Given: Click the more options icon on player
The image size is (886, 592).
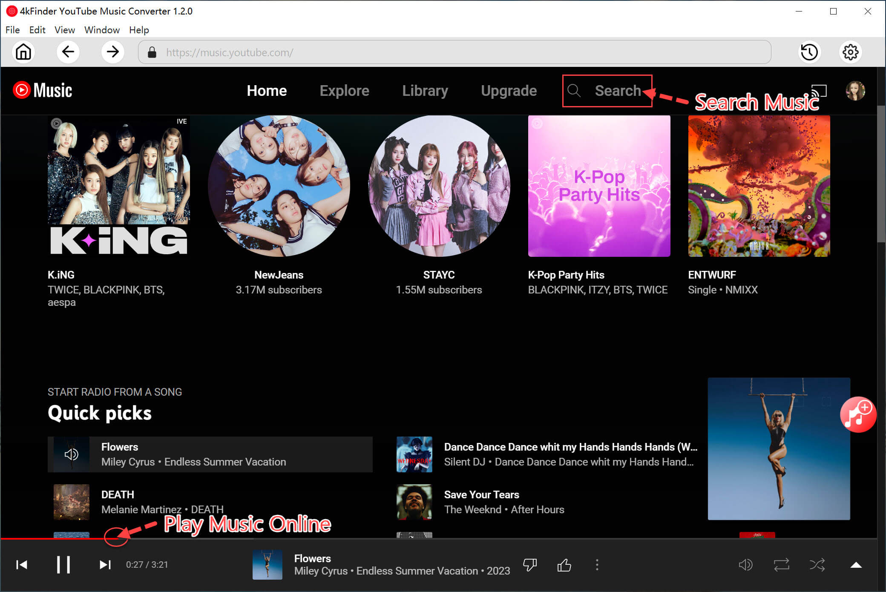Looking at the screenshot, I should coord(598,565).
